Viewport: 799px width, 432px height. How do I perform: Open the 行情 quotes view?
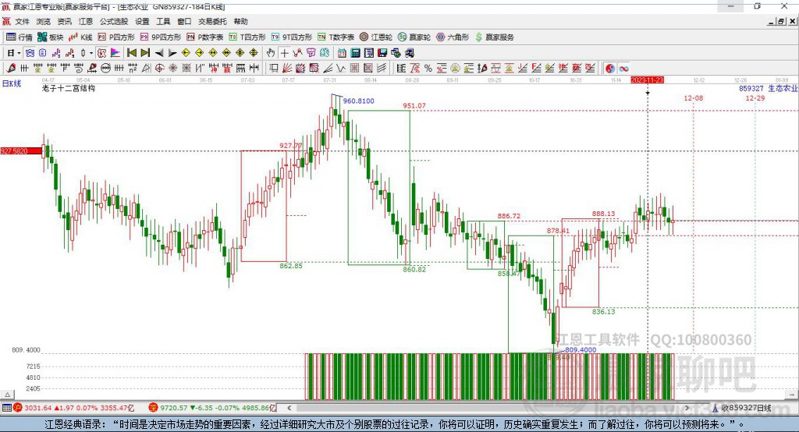(x=20, y=37)
